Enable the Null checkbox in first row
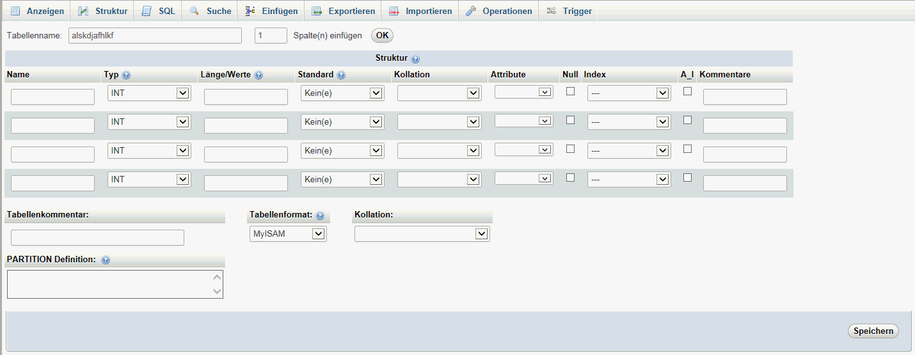This screenshot has height=355, width=915. coord(571,91)
